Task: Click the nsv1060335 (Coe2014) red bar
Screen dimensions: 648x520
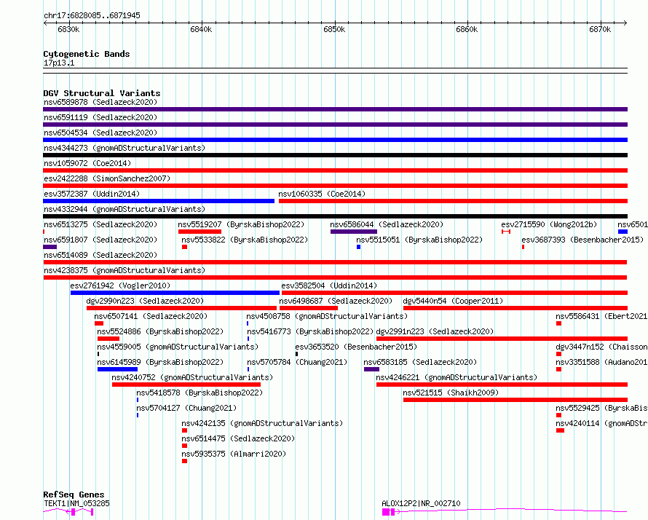Action: [454, 201]
